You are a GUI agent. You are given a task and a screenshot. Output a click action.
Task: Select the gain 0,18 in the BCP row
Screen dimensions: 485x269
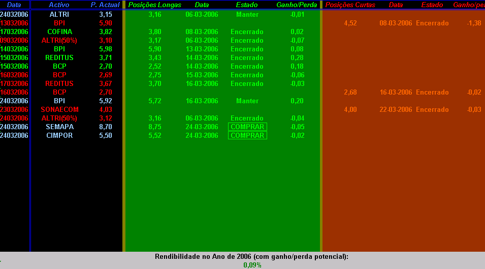[297, 66]
